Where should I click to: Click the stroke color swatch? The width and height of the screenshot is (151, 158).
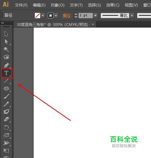point(50,16)
